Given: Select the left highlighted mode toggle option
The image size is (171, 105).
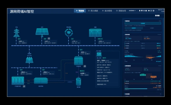Looking at the screenshot, I should [134, 28].
